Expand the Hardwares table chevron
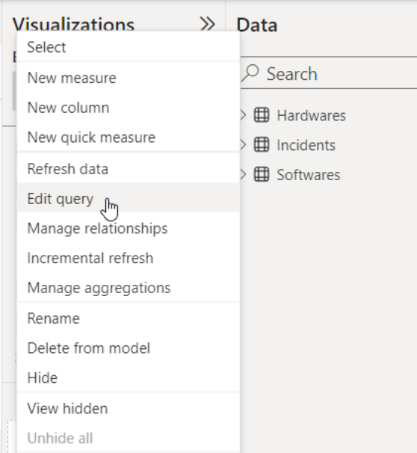The height and width of the screenshot is (453, 417). tap(243, 115)
